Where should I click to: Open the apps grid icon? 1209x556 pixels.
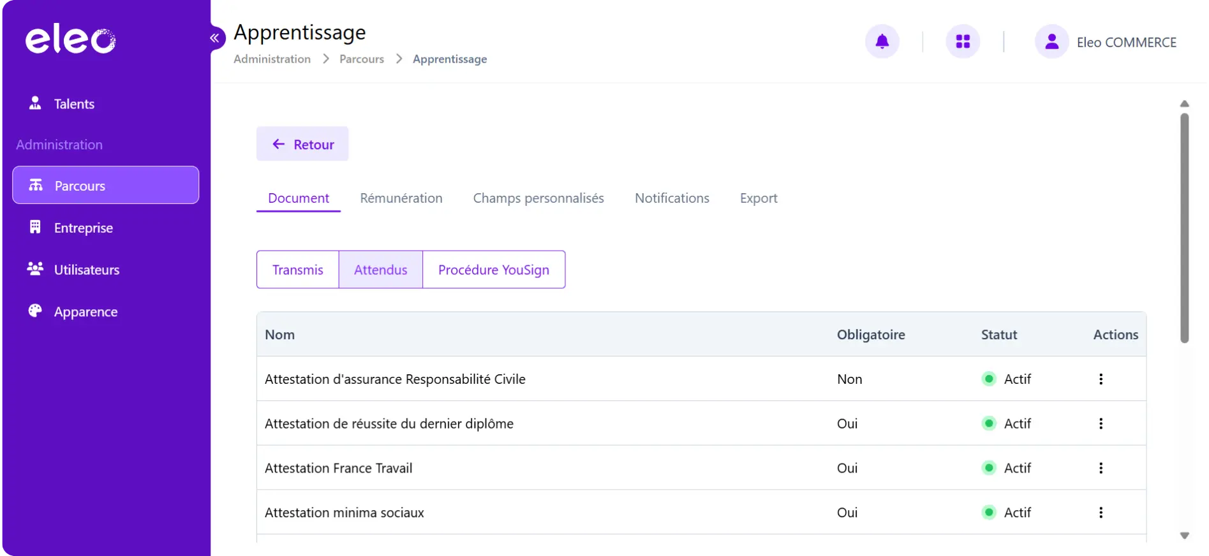coord(963,41)
